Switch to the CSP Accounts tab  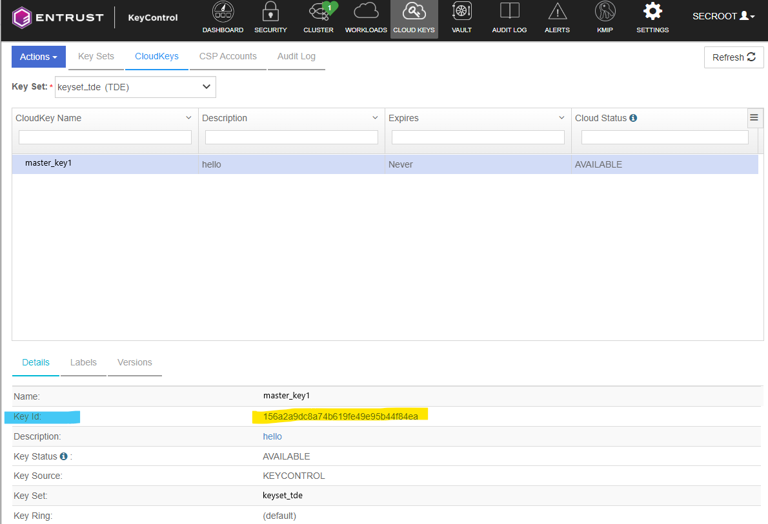coord(228,57)
